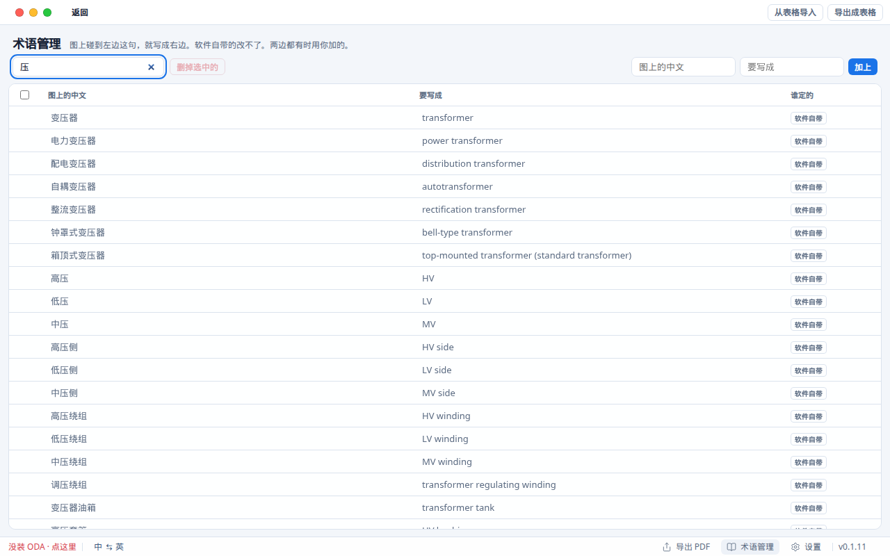Click the 要写成 input field
This screenshot has height=556, width=890.
792,67
